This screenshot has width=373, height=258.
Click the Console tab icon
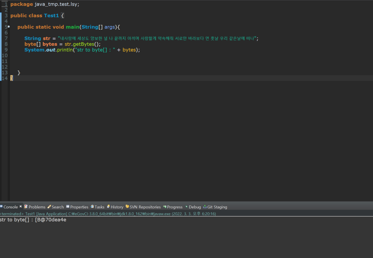pos(1,207)
